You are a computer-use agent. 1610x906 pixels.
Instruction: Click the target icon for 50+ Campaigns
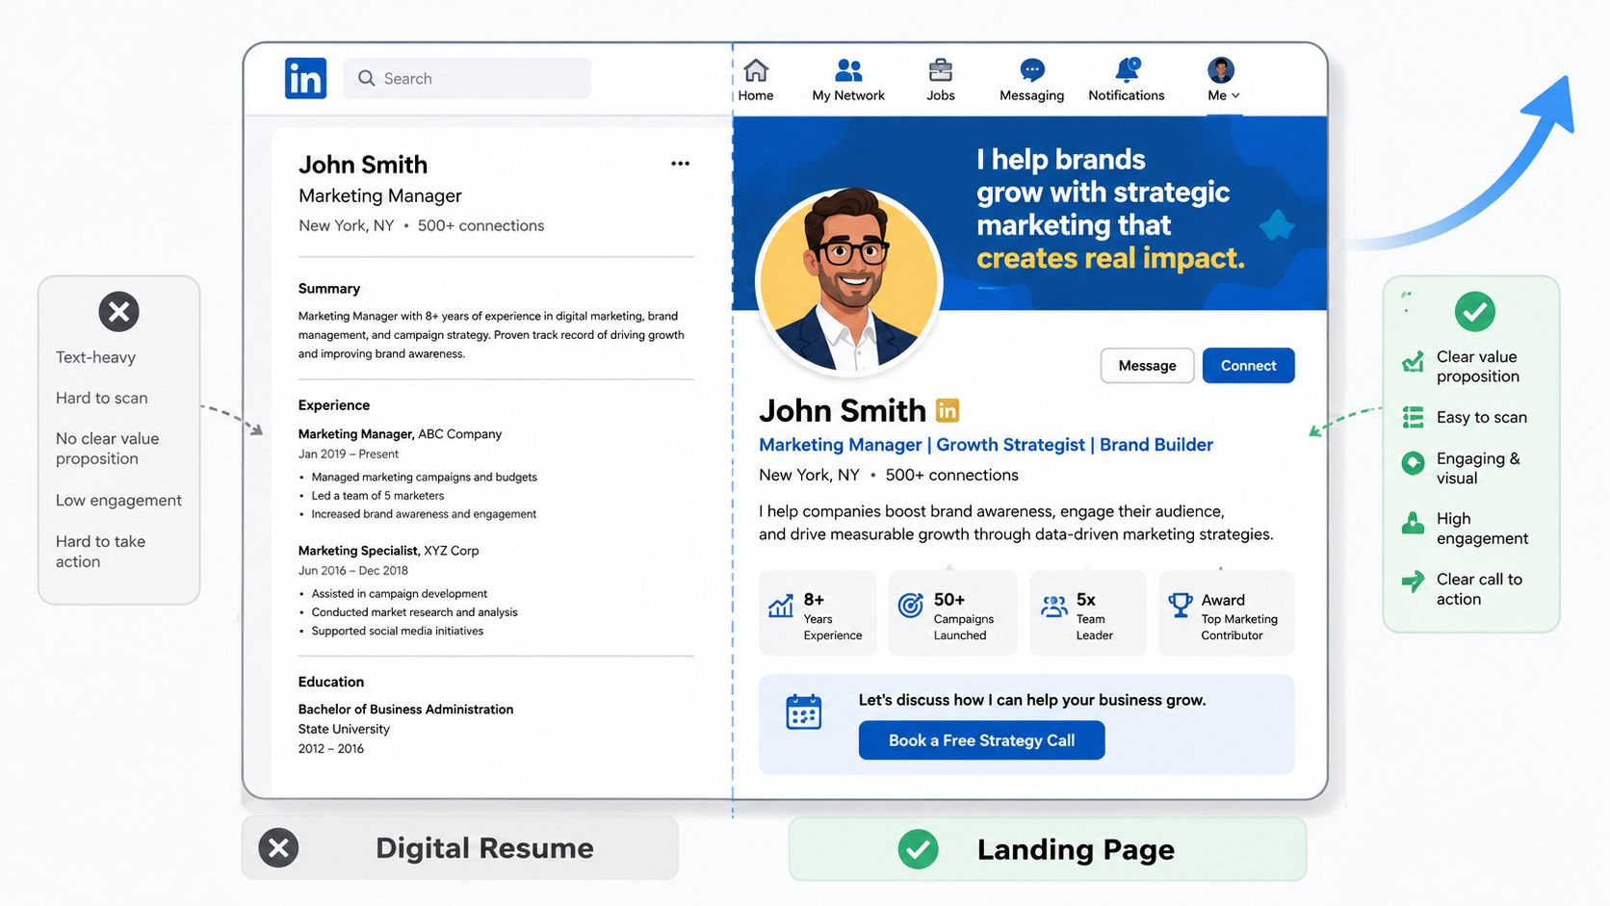click(911, 605)
